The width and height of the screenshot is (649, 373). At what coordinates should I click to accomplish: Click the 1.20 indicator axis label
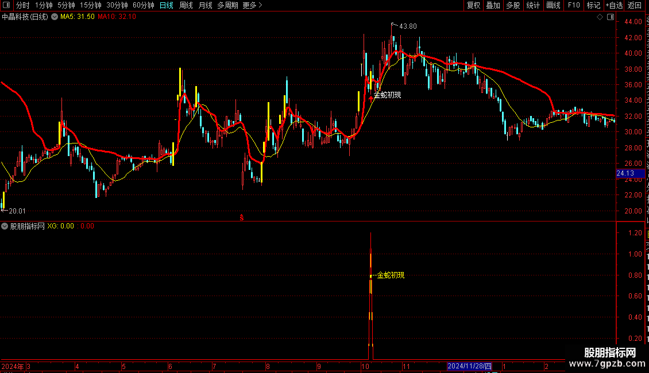click(635, 233)
